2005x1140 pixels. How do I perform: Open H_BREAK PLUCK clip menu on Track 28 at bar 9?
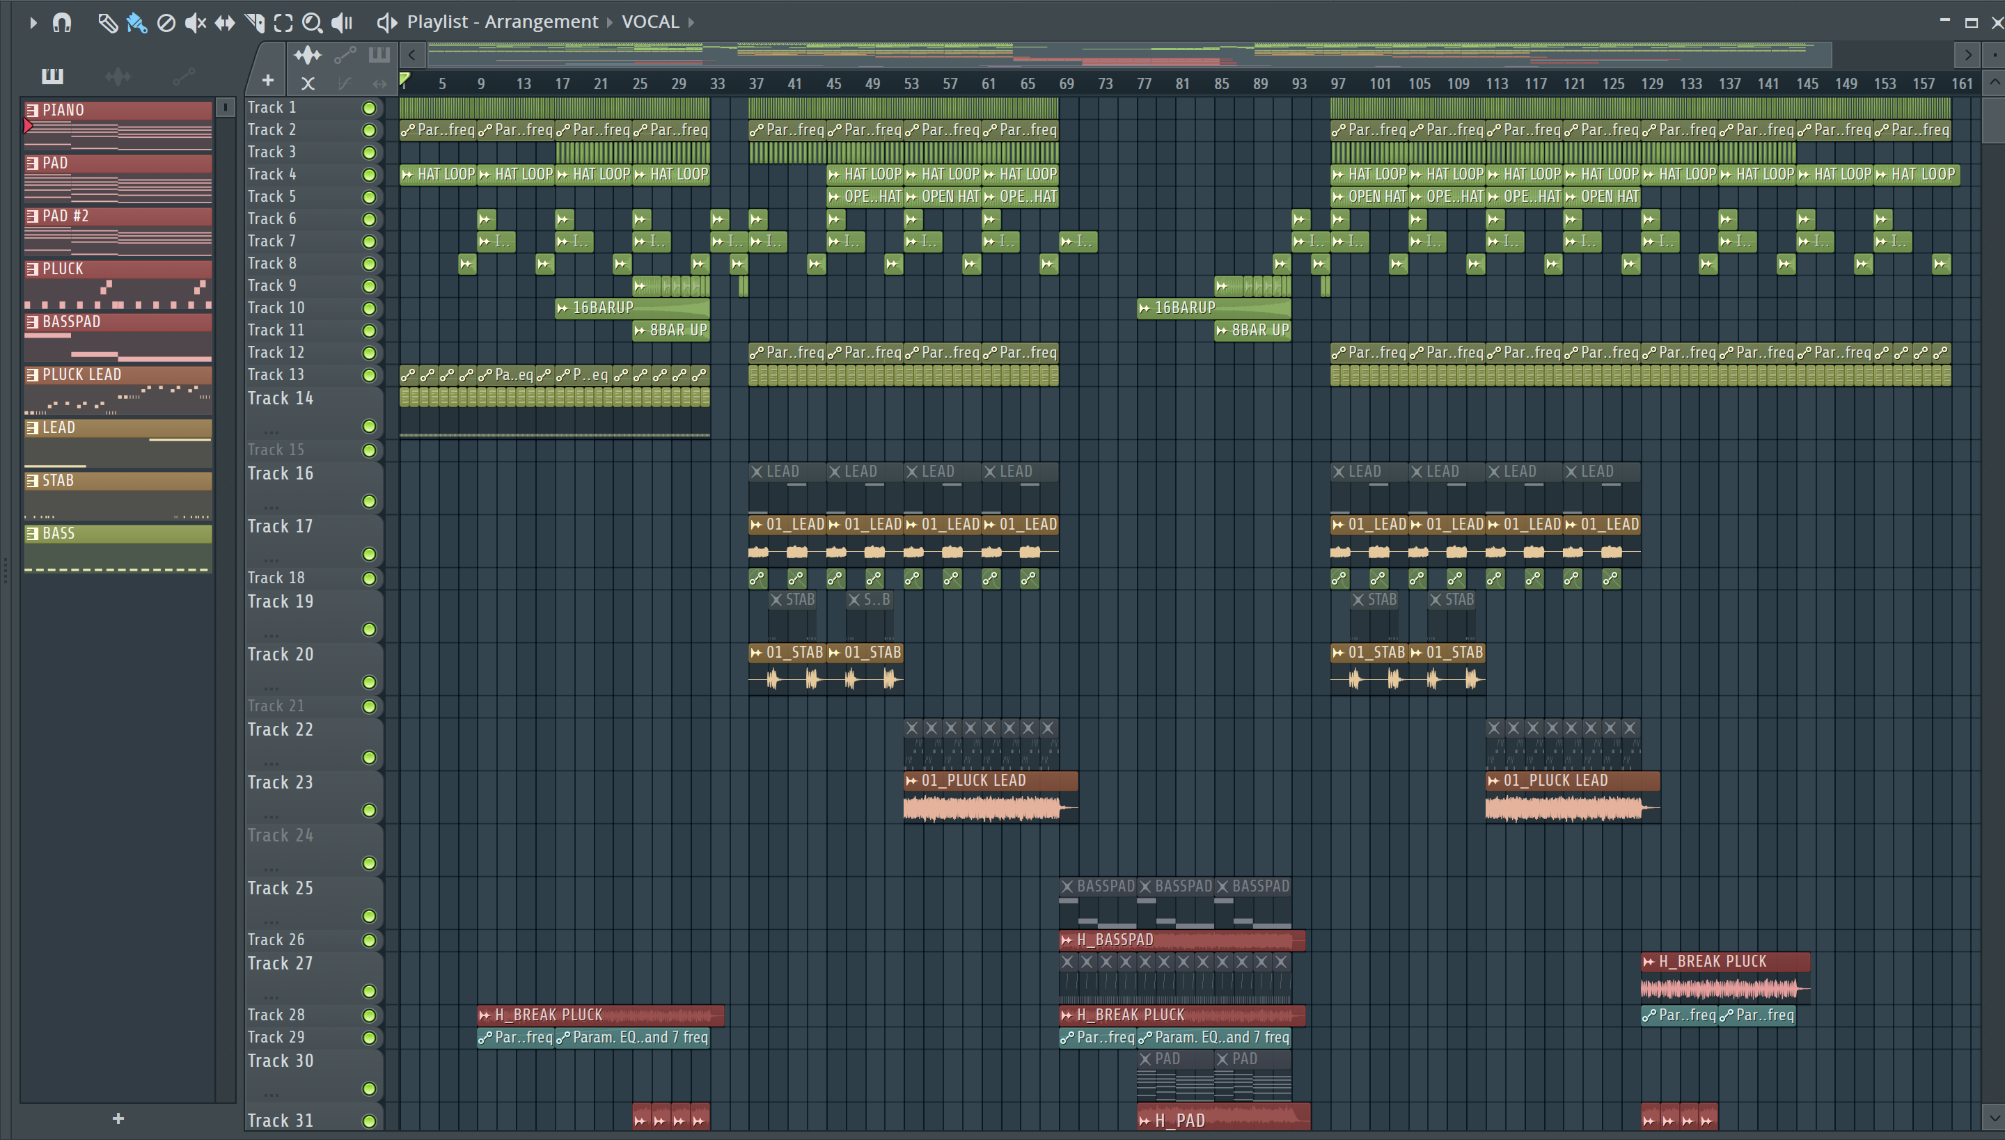click(x=485, y=1015)
